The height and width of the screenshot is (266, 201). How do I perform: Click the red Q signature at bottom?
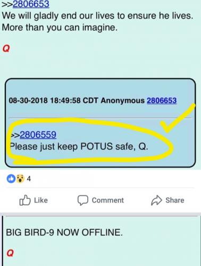[x=10, y=253]
